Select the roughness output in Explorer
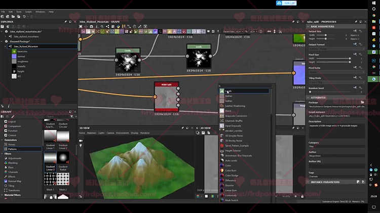 tap(23, 62)
